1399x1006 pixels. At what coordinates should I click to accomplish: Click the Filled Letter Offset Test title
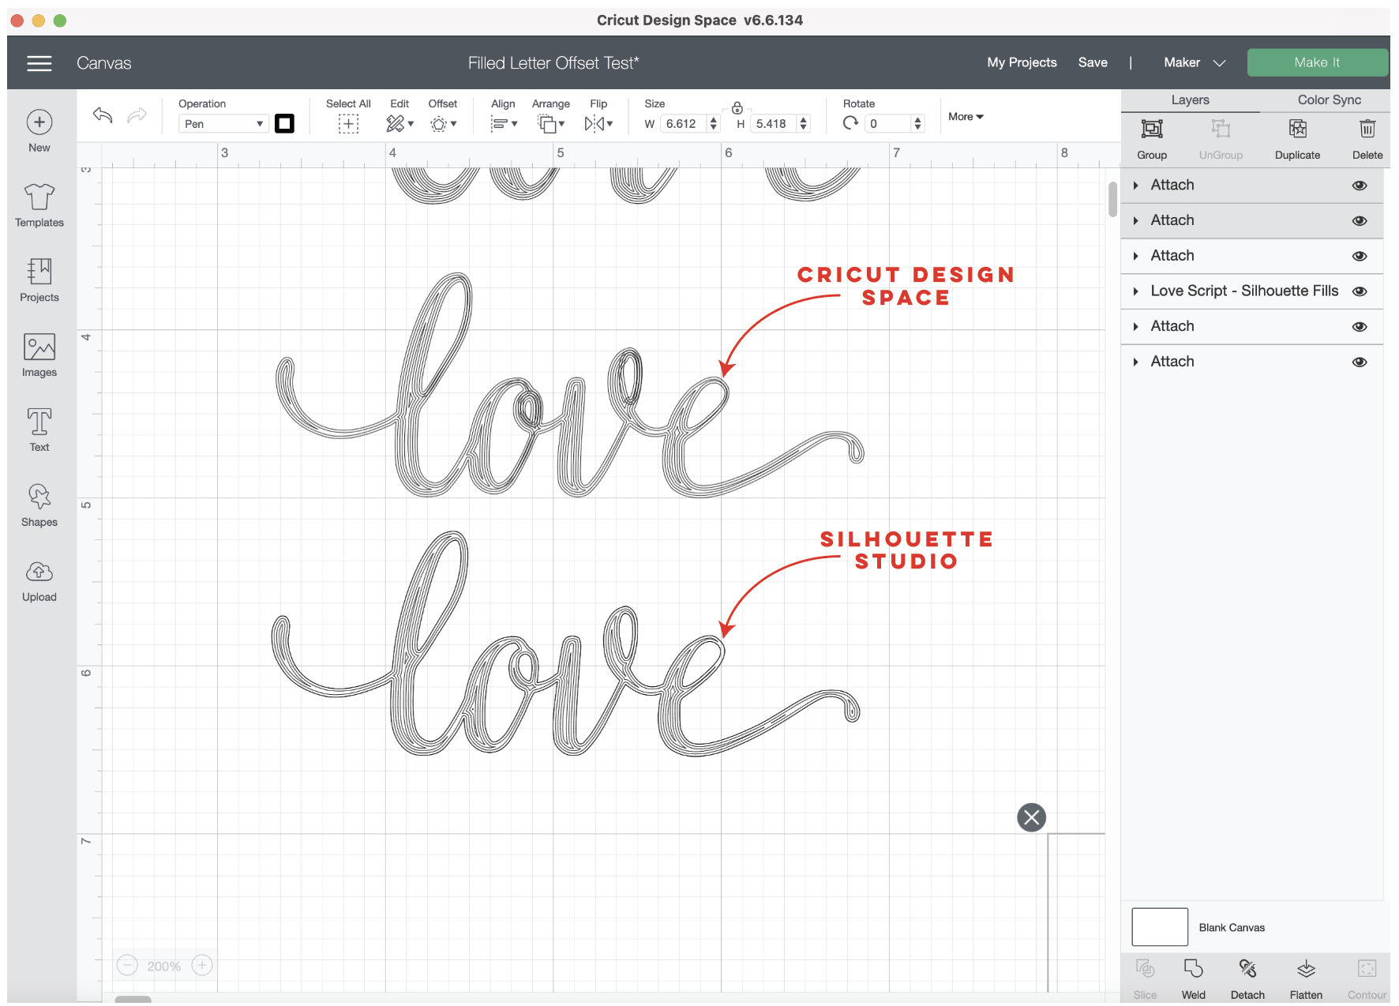pos(553,63)
